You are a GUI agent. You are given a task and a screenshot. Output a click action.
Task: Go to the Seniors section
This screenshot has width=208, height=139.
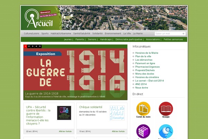pos(92,39)
